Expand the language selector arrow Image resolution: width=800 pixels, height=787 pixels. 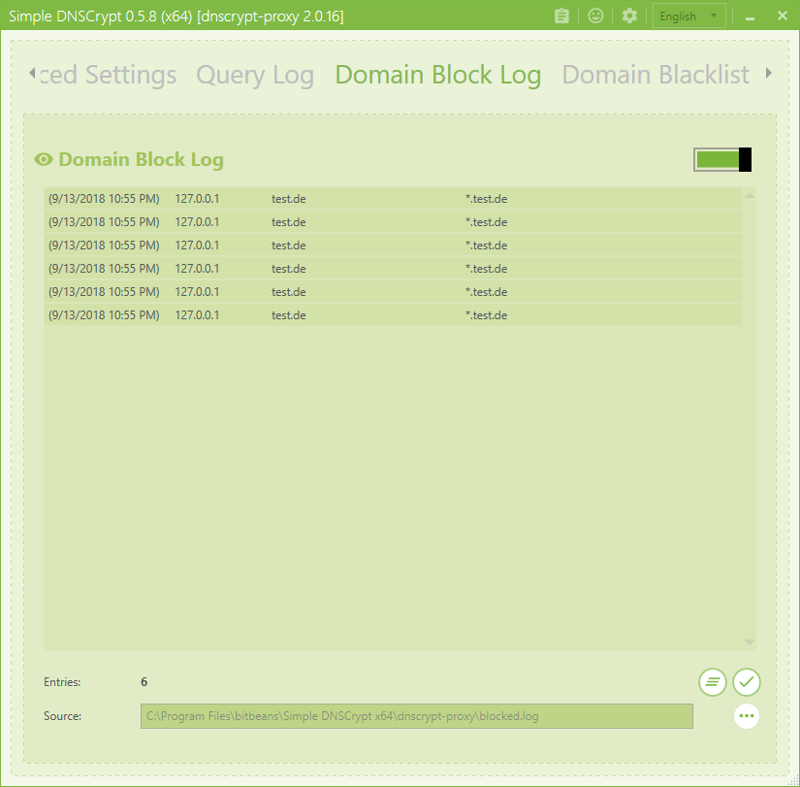point(715,16)
